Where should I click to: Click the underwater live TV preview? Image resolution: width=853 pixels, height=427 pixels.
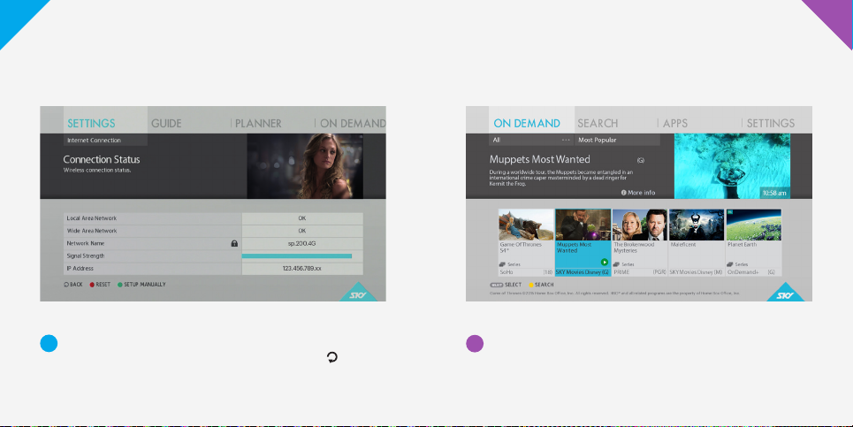[x=732, y=166]
